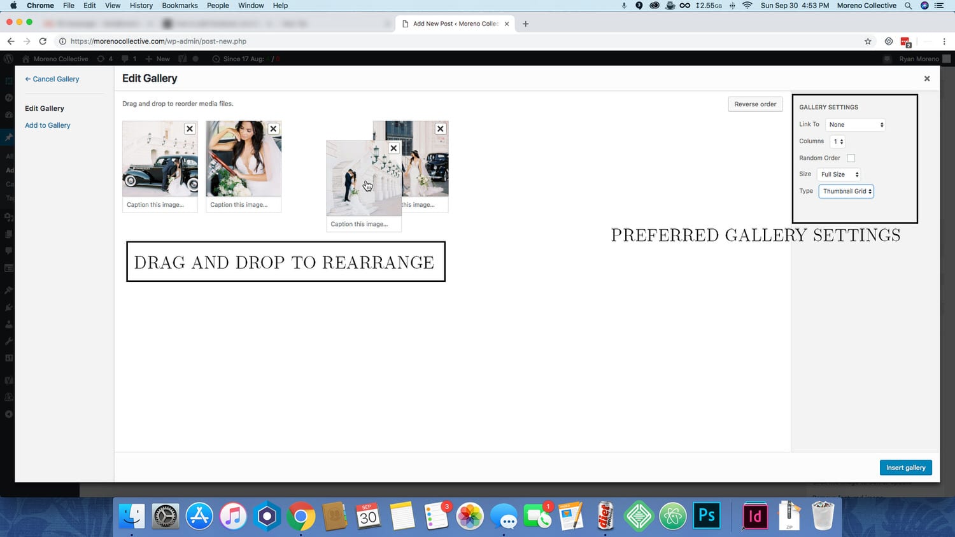Screen dimensions: 955x537
Task: Click caption field under vintage car photo
Action: pyautogui.click(x=160, y=205)
